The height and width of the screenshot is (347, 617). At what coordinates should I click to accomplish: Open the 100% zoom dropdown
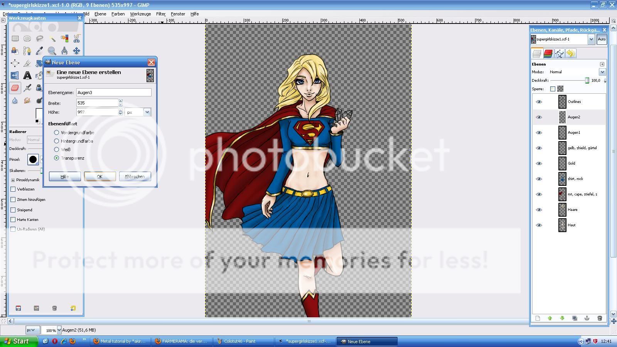[59, 330]
